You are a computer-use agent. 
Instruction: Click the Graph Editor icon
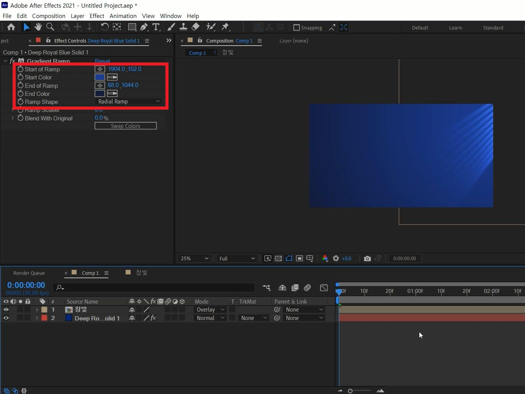point(324,287)
